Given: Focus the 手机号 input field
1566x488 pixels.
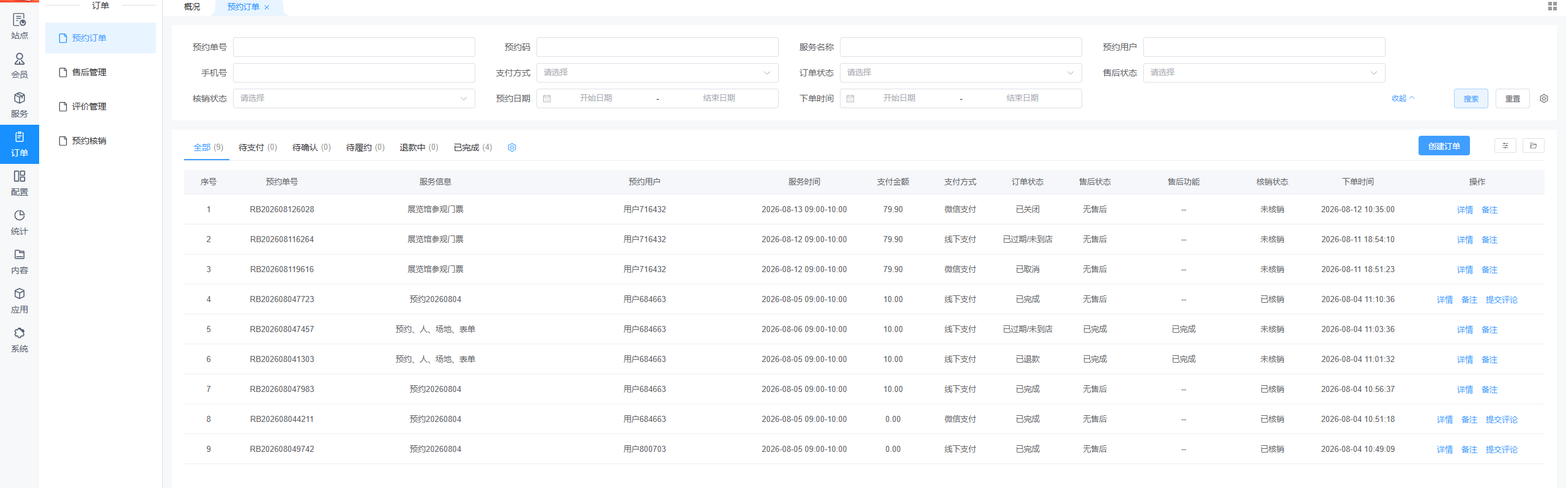Looking at the screenshot, I should pos(354,73).
